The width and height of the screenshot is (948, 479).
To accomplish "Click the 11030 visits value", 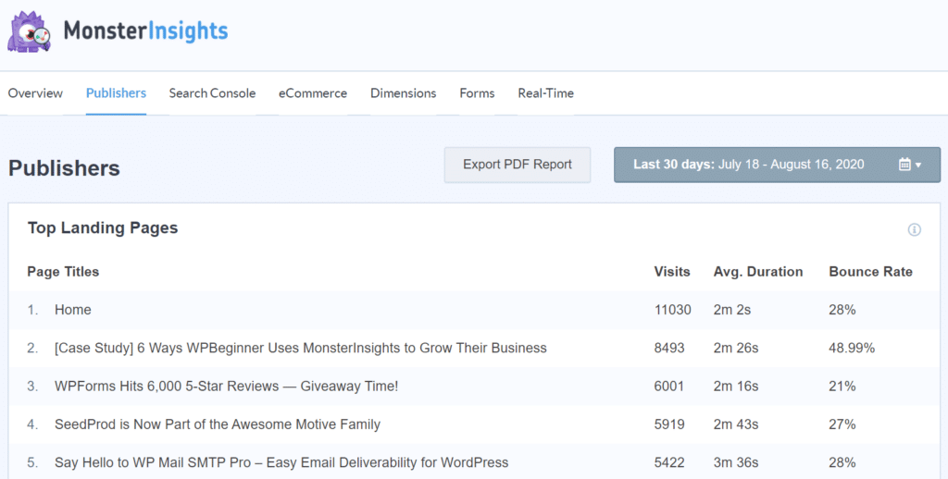I will 672,310.
